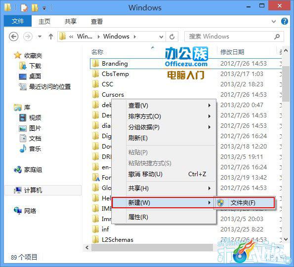The height and width of the screenshot is (267, 294).
Task: Go up one folder level
Action: click(x=51, y=37)
